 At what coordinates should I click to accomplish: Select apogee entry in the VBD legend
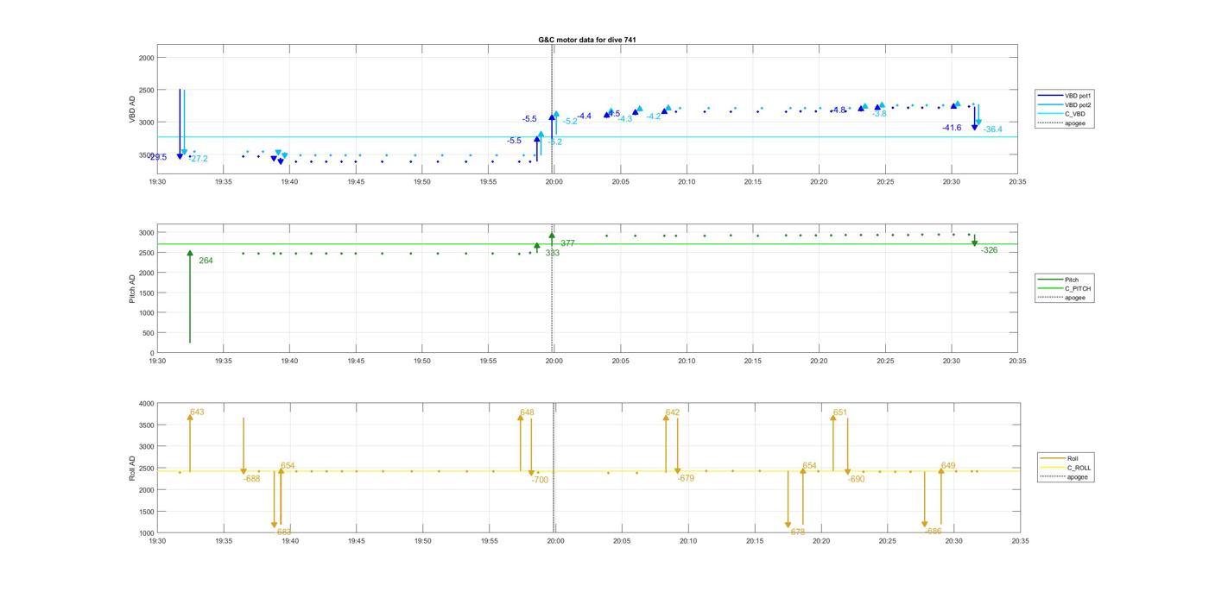coord(1062,123)
